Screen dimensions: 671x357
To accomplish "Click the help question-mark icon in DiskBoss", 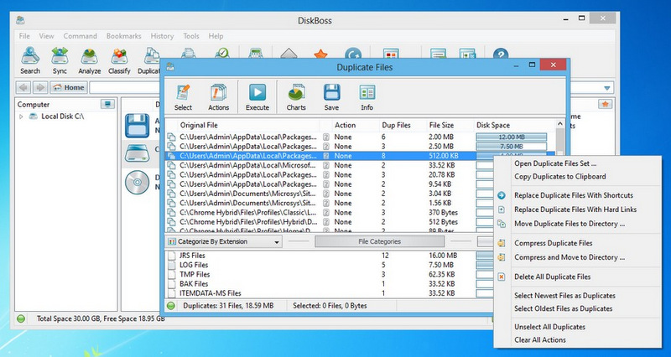I will click(x=500, y=54).
